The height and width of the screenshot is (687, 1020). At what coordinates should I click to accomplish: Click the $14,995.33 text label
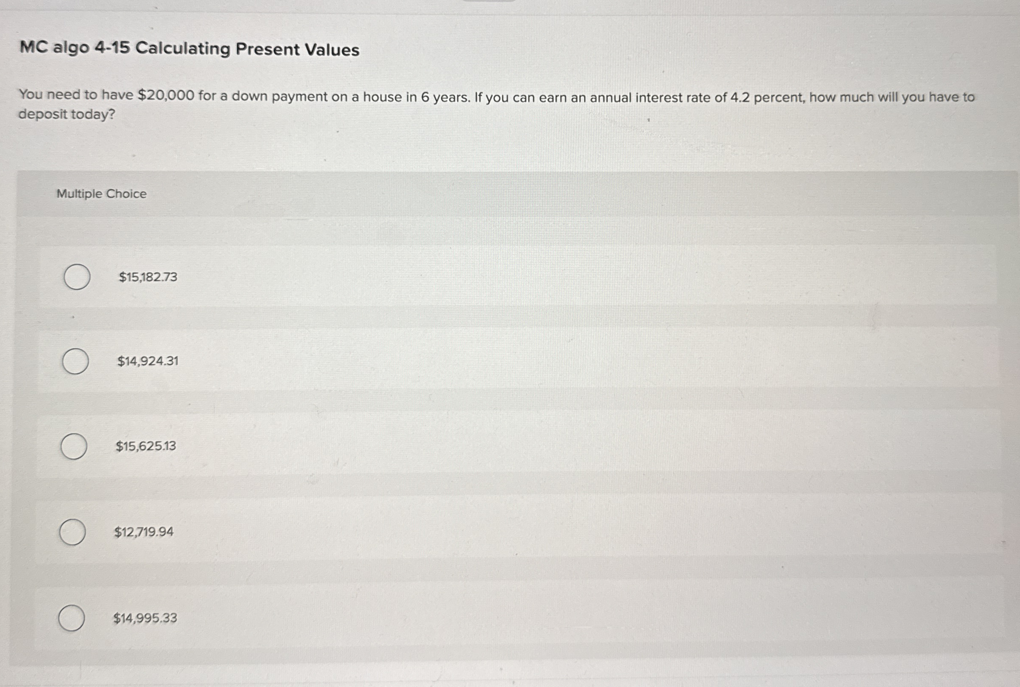point(145,618)
